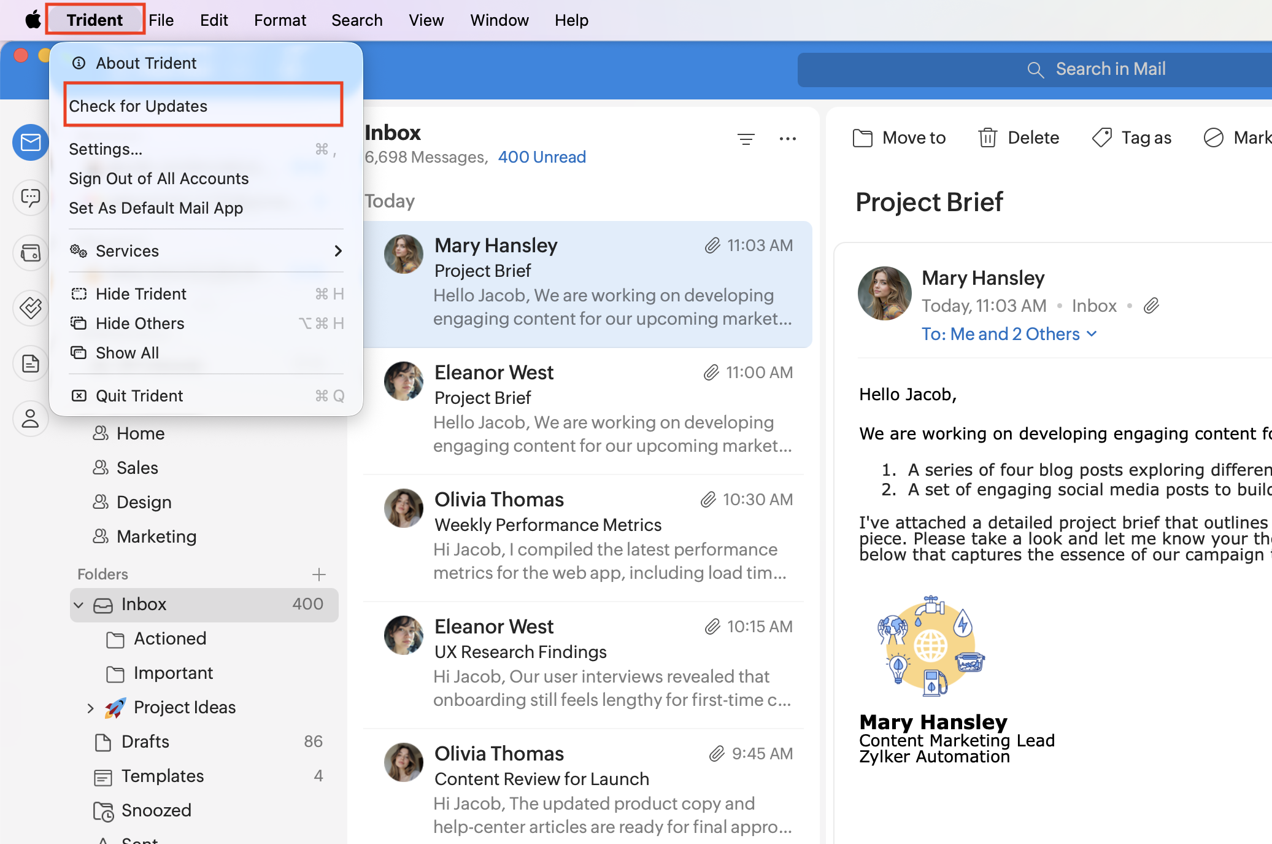Collapse the Inbox folder tree

(79, 605)
